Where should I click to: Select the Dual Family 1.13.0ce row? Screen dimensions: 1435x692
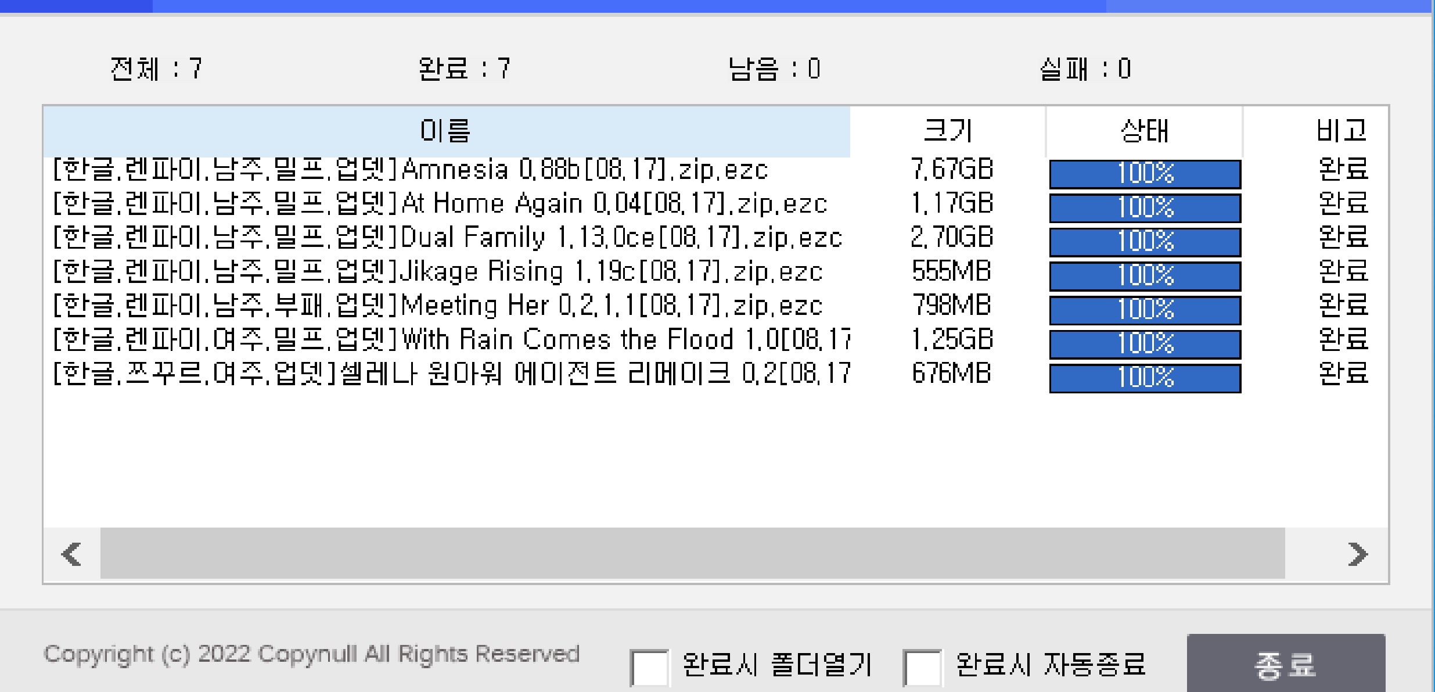(x=447, y=238)
